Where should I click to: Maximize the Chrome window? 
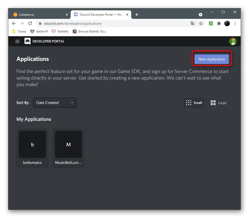(x=223, y=12)
